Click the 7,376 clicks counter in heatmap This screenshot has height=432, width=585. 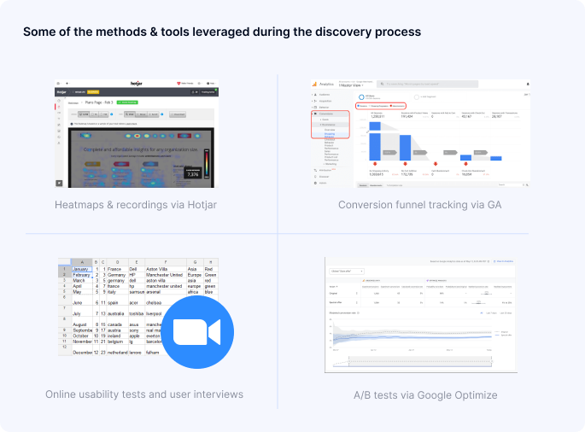tap(193, 173)
